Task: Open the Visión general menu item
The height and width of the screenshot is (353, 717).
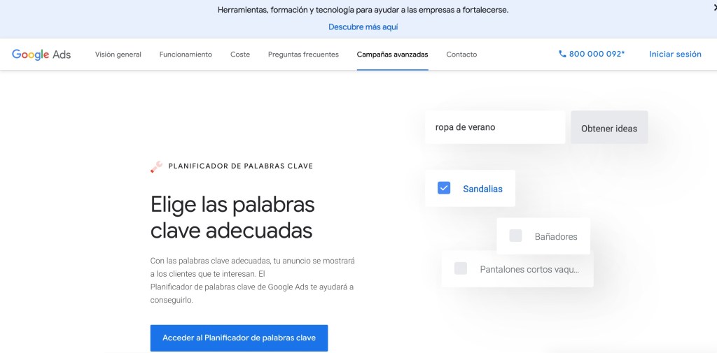Action: coord(118,55)
